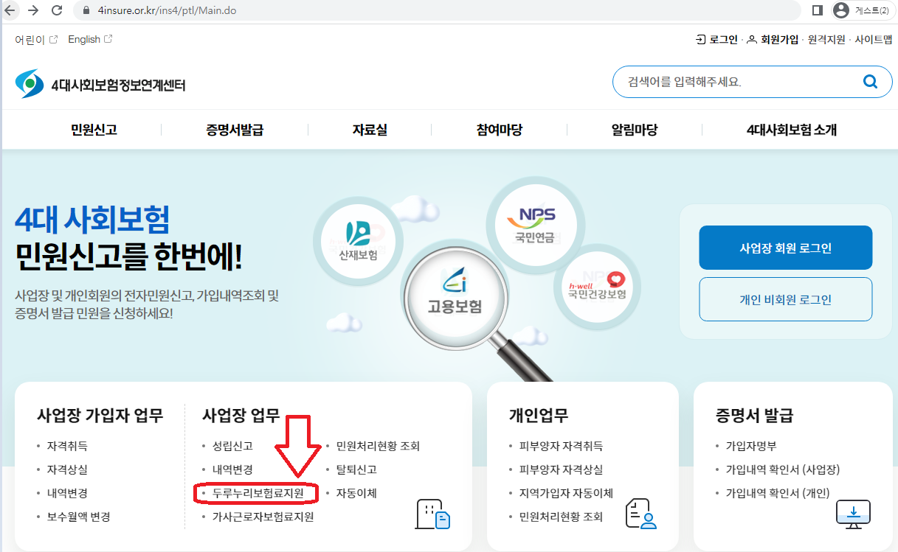Click the 증명서 발급 card heading
This screenshot has width=898, height=552.
pos(754,415)
